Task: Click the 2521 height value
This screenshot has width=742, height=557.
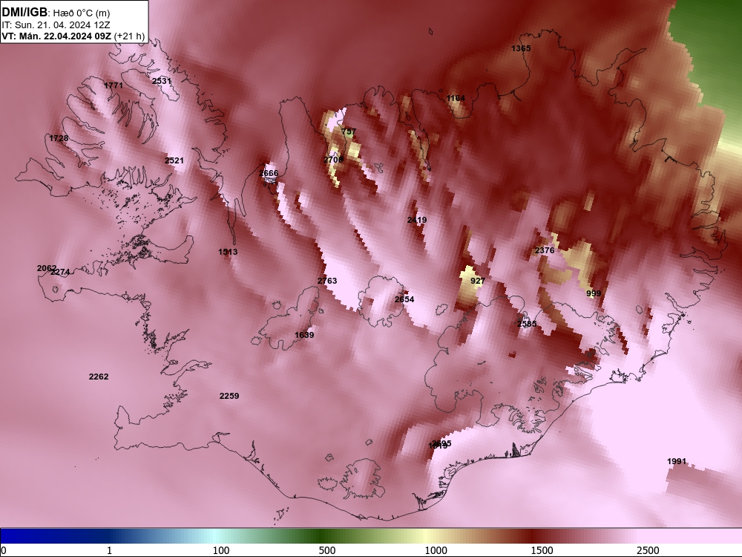Action: (174, 160)
